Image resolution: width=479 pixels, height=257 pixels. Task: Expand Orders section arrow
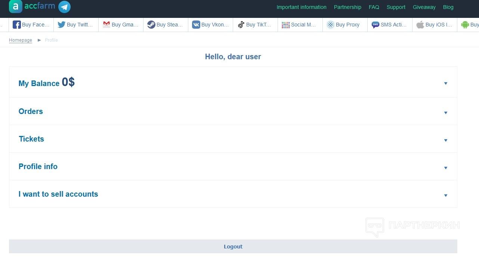pos(445,112)
